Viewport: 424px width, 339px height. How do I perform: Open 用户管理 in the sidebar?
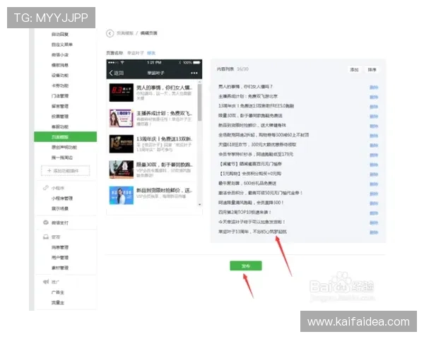tap(60, 257)
